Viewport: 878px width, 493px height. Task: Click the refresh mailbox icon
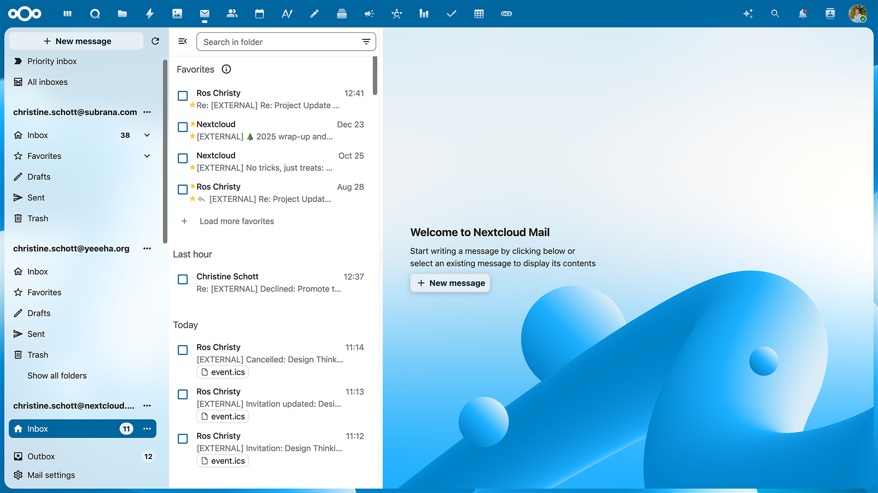point(155,41)
